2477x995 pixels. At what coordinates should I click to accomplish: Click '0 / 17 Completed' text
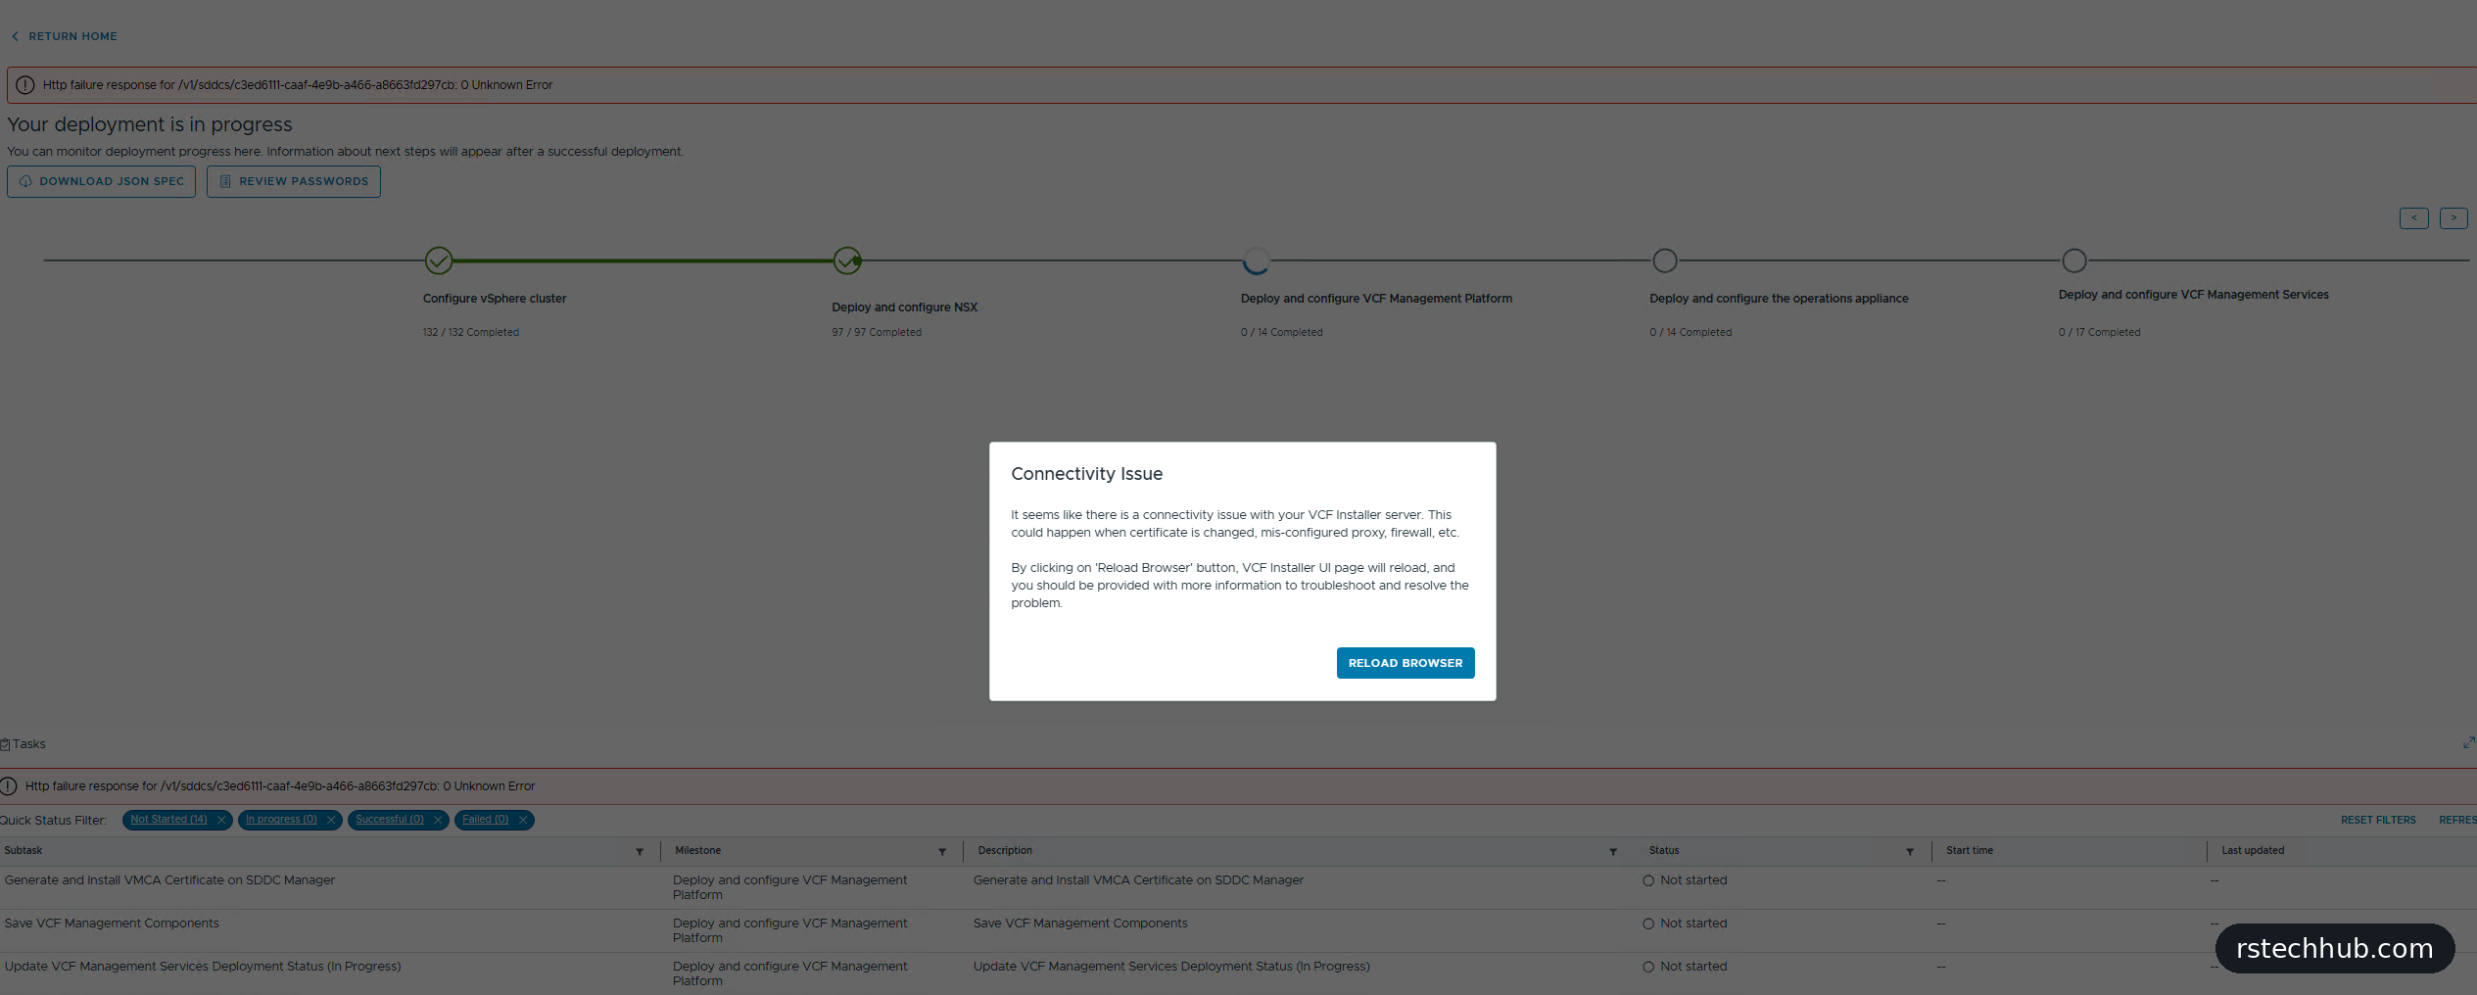pyautogui.click(x=2099, y=333)
